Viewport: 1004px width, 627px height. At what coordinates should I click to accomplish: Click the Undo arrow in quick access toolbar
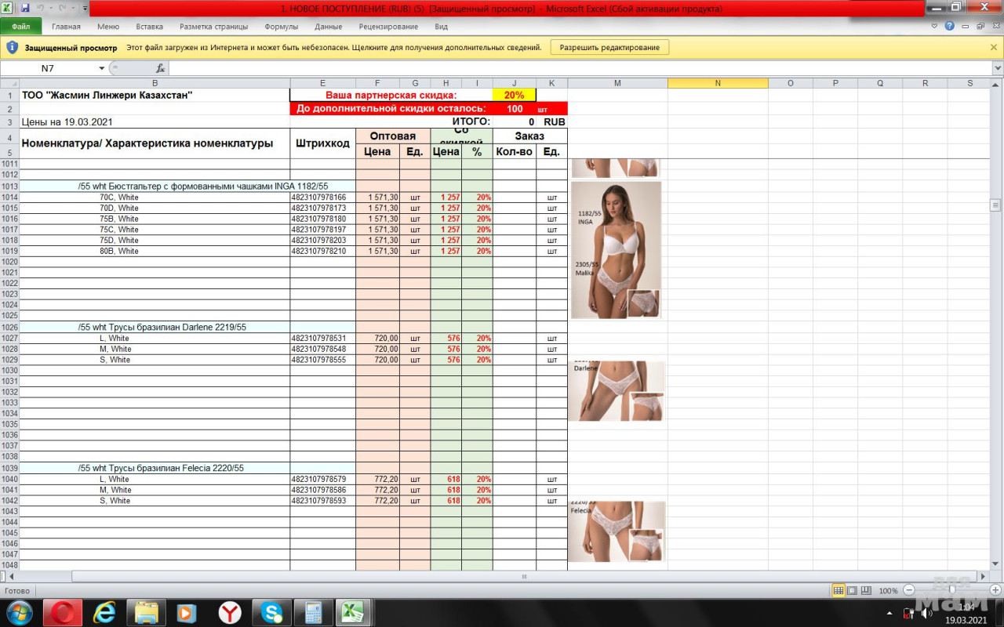click(40, 8)
